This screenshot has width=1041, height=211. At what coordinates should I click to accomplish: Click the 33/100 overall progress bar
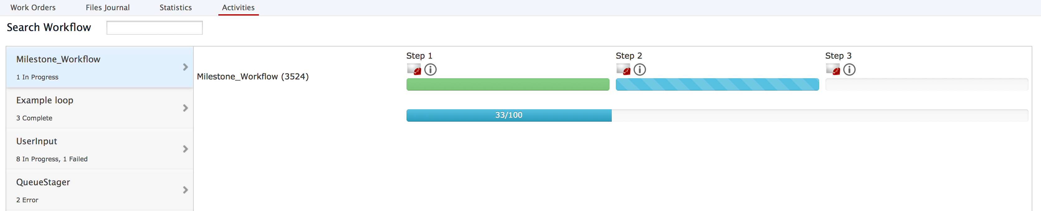pos(717,115)
